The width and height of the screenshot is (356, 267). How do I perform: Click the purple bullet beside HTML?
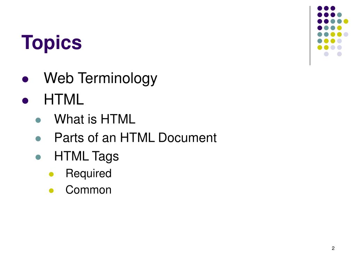(25, 100)
